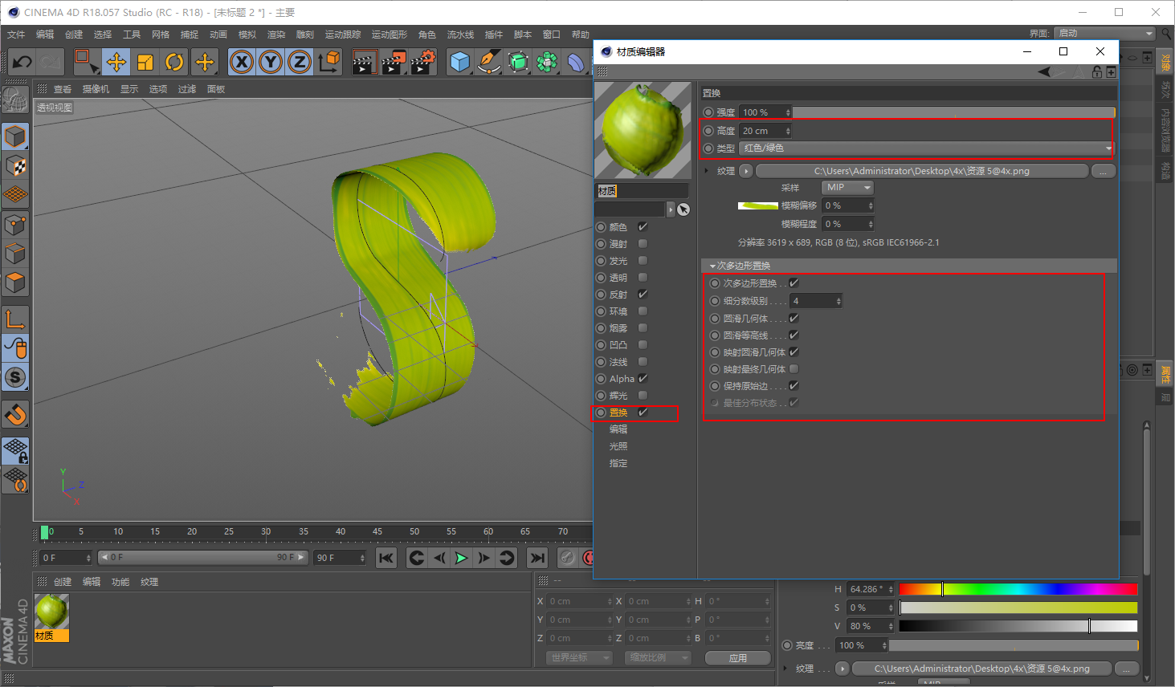Toggle the 圆滑几何体 checkbox
The height and width of the screenshot is (687, 1175).
pos(794,319)
